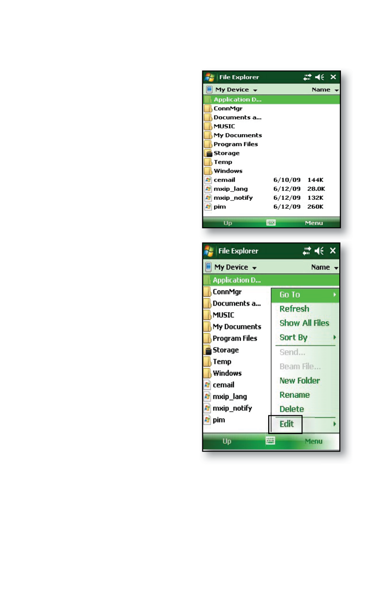The image size is (390, 603).
Task: Click mxip_notify file icon in upper window
Action: coord(208,198)
